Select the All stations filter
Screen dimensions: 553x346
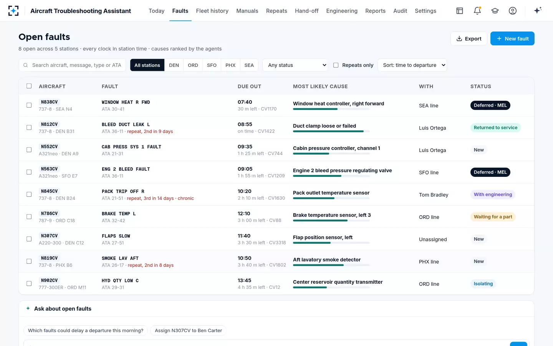tap(147, 65)
